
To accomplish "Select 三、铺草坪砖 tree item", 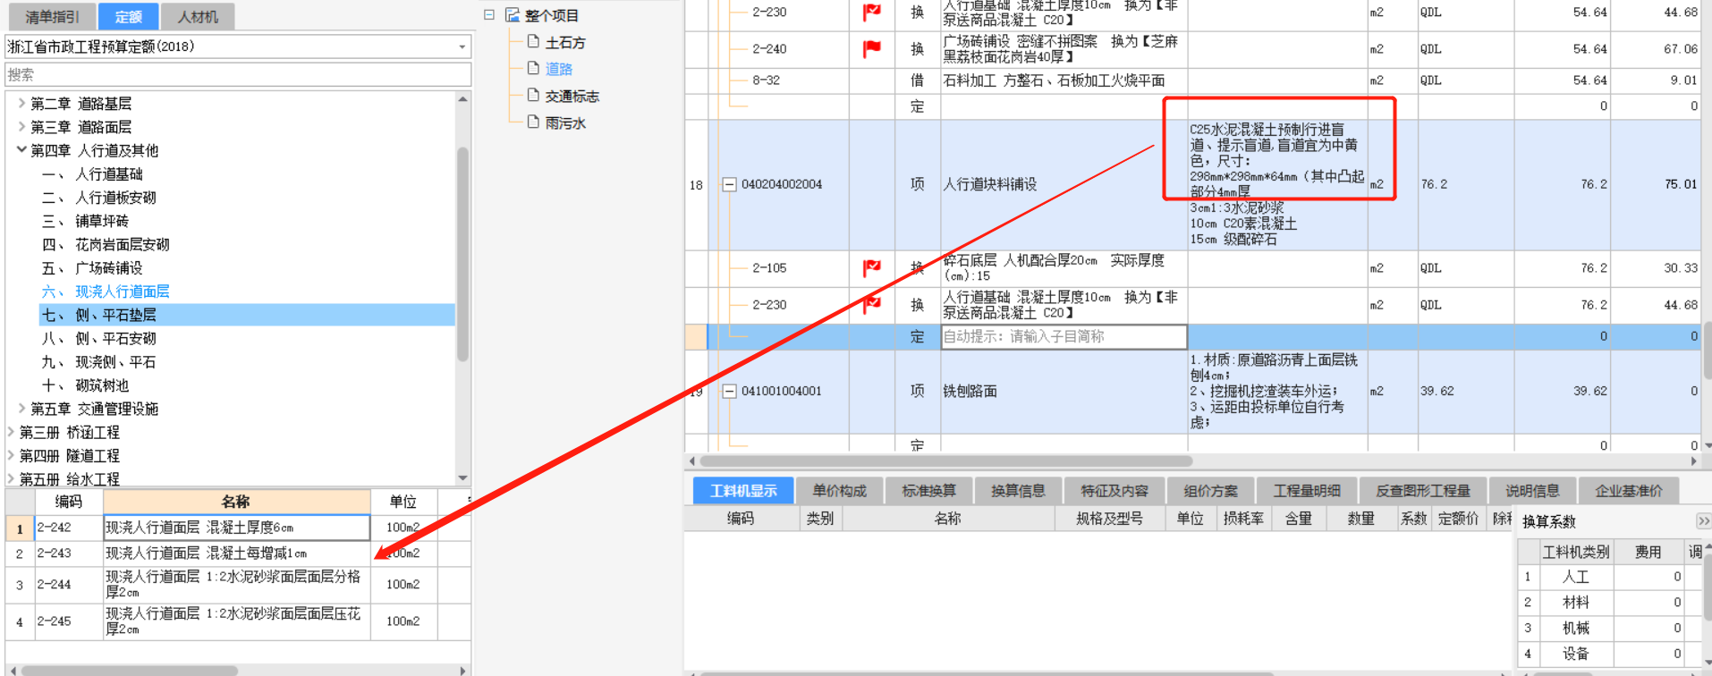I will coord(85,220).
